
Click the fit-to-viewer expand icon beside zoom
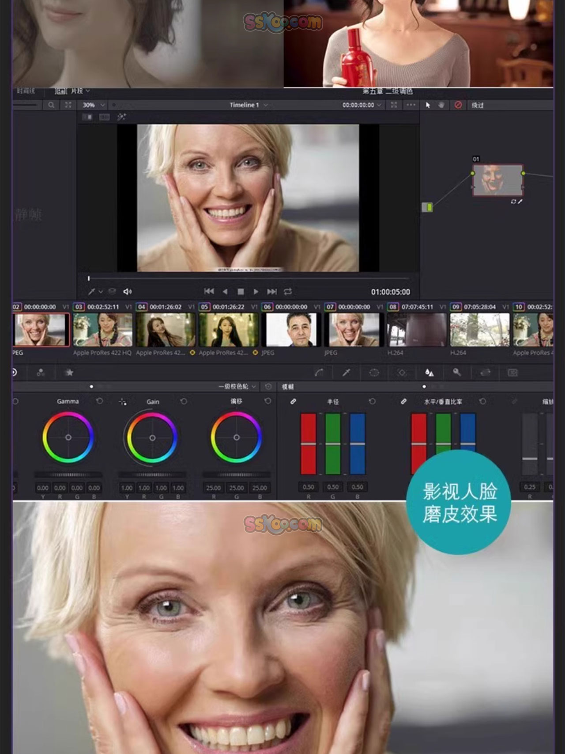(x=68, y=105)
